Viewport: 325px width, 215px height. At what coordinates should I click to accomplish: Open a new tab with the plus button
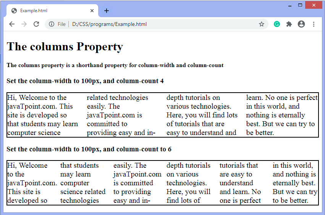pyautogui.click(x=106, y=11)
